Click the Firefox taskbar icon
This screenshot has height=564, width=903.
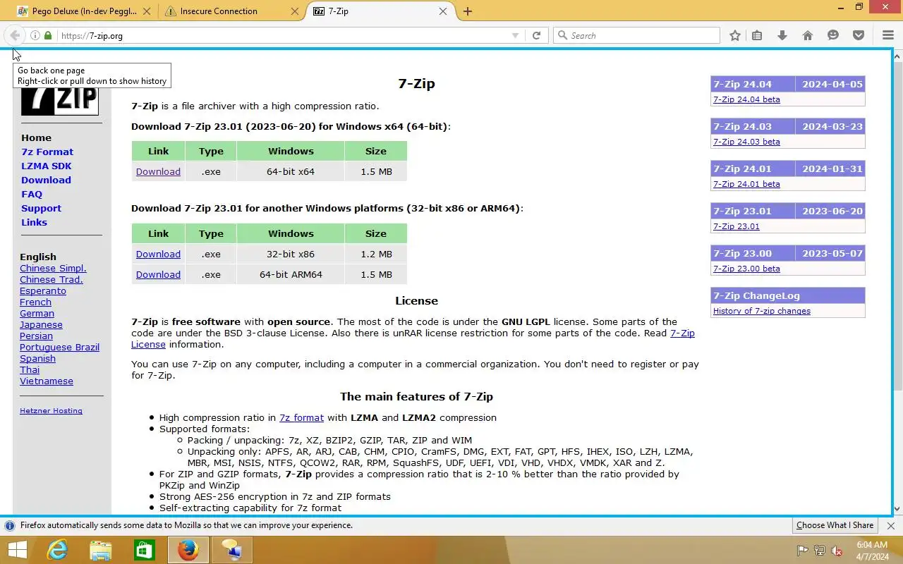188,550
